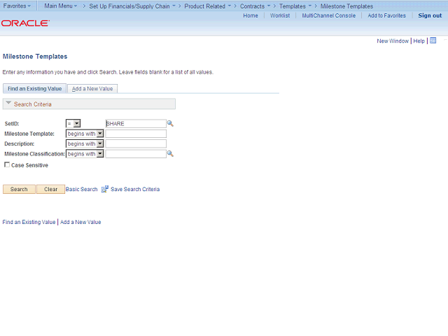Switch to the Add a New Value tab
Image resolution: width=448 pixels, height=336 pixels.
[x=92, y=89]
